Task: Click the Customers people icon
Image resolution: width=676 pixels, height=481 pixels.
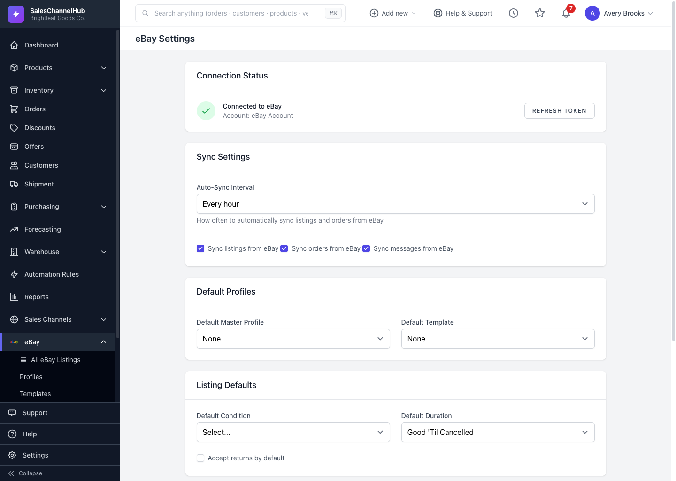Action: [14, 165]
